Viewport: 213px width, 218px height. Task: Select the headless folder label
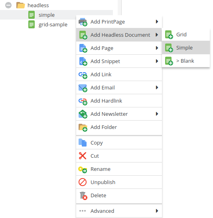point(38,6)
